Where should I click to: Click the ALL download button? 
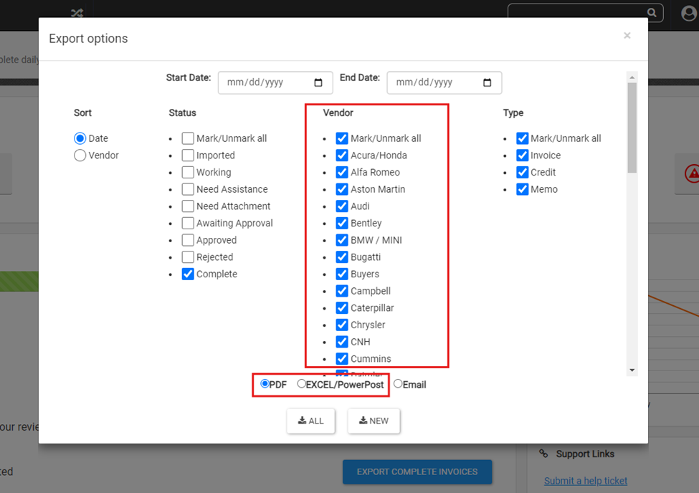click(310, 421)
